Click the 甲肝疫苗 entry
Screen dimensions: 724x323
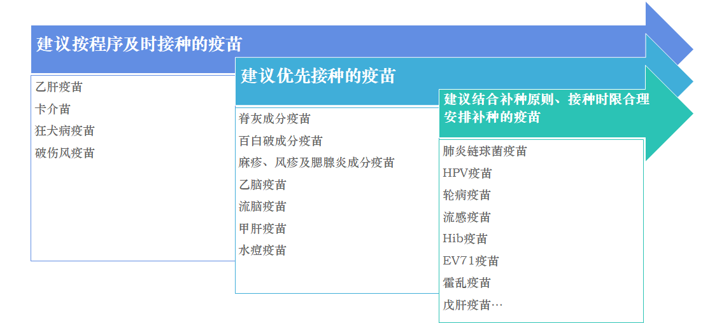(262, 229)
